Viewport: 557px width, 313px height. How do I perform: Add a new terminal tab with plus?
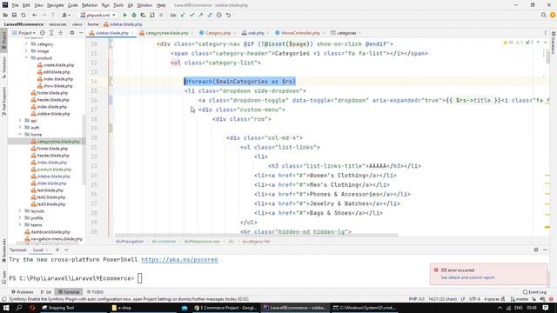click(x=57, y=250)
